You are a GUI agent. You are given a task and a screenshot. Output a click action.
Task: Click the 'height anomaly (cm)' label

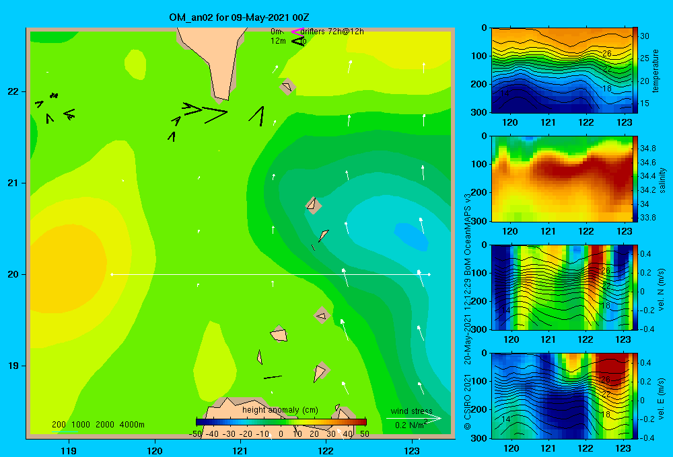coord(280,410)
